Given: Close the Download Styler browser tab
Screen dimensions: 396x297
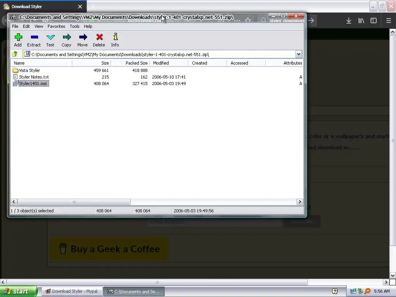Looking at the screenshot, I should pyautogui.click(x=80, y=7).
